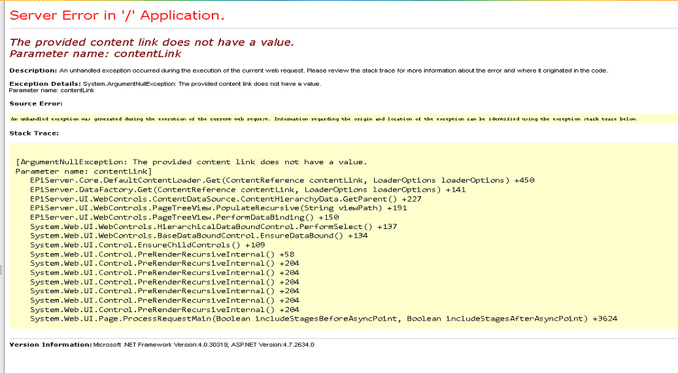Click the Page.ProcessRequestMain stack trace line

324,319
